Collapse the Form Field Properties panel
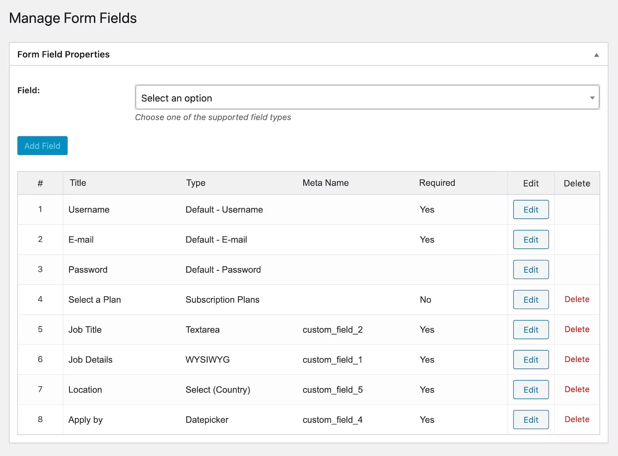 596,55
